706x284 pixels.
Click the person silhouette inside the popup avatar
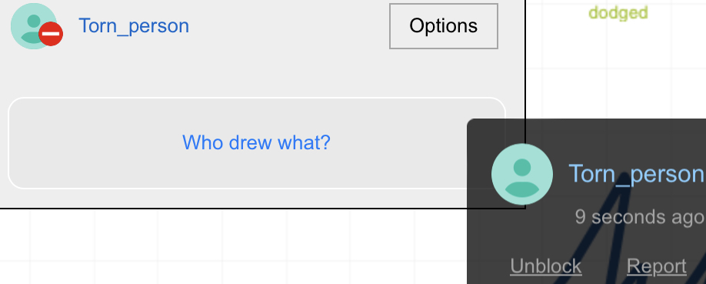[x=522, y=178]
